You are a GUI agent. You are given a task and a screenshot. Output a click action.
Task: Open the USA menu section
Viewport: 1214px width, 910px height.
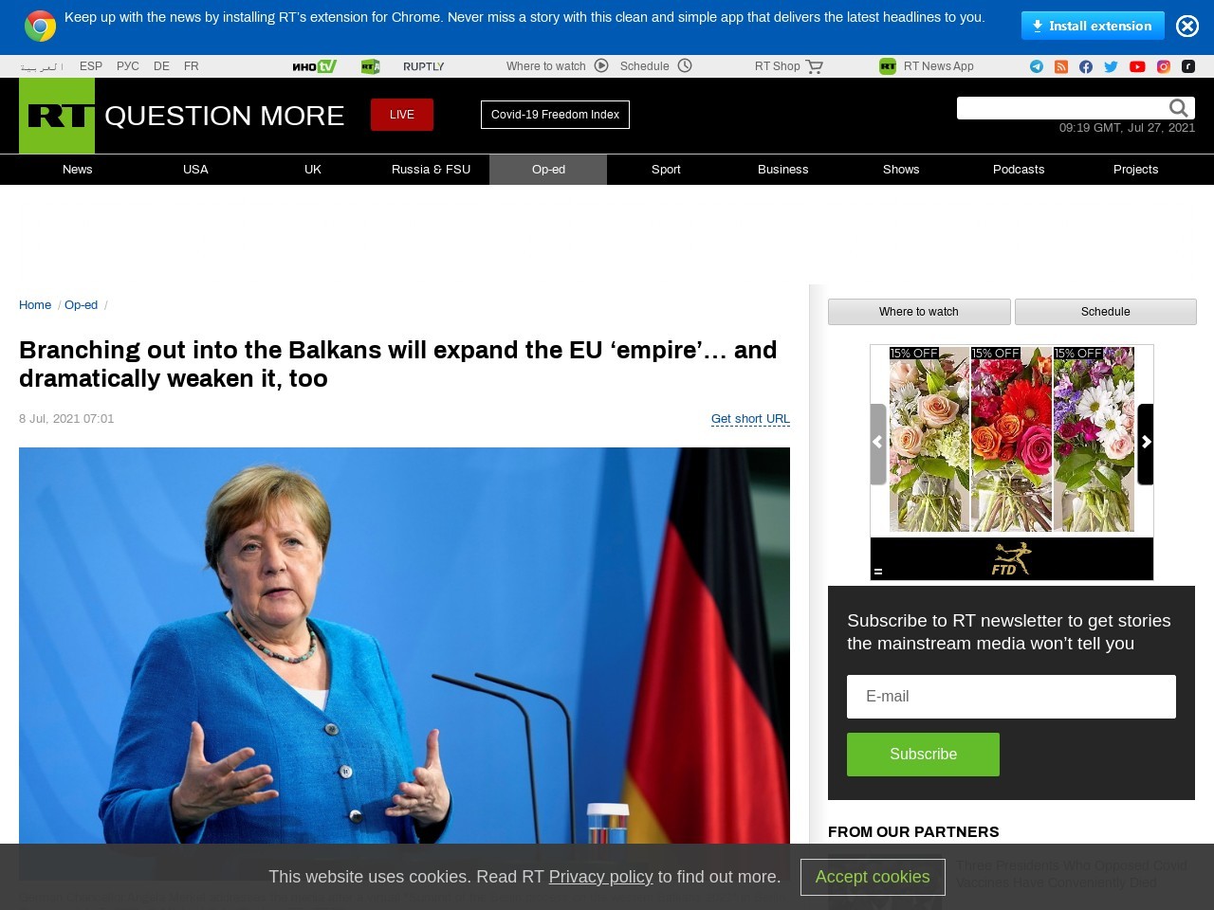point(195,170)
